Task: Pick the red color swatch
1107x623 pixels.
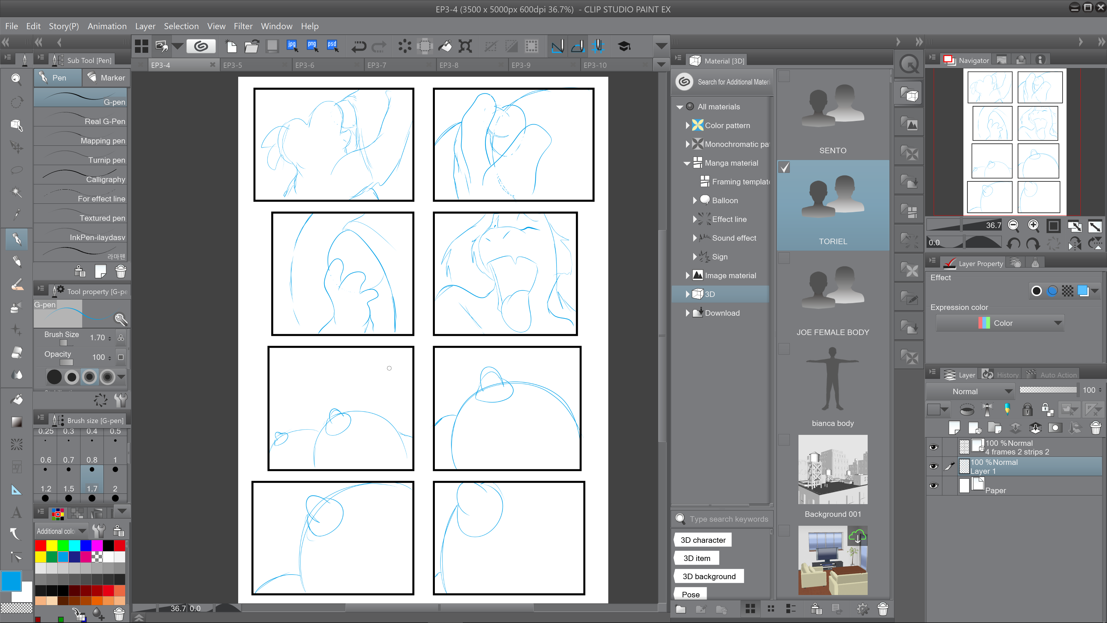Action: click(x=40, y=546)
